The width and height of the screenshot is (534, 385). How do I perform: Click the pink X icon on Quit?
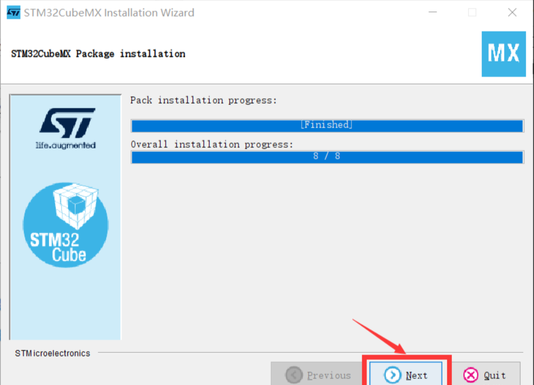471,375
